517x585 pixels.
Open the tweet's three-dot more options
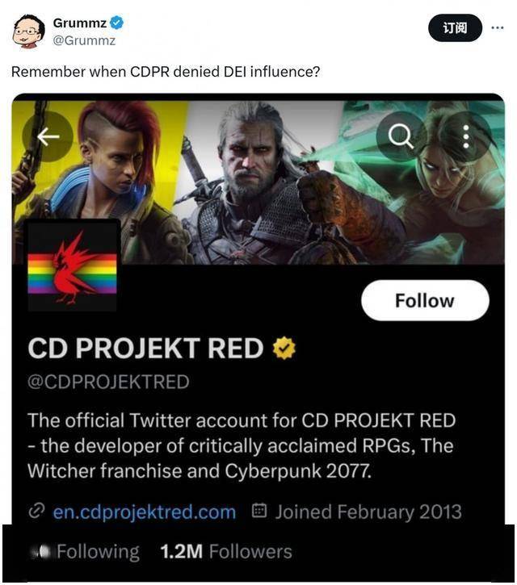pyautogui.click(x=497, y=27)
